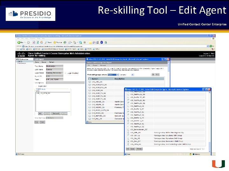Click the Print icon in IE toolbar
This screenshot has height=171, width=229.
pyautogui.click(x=75, y=42)
